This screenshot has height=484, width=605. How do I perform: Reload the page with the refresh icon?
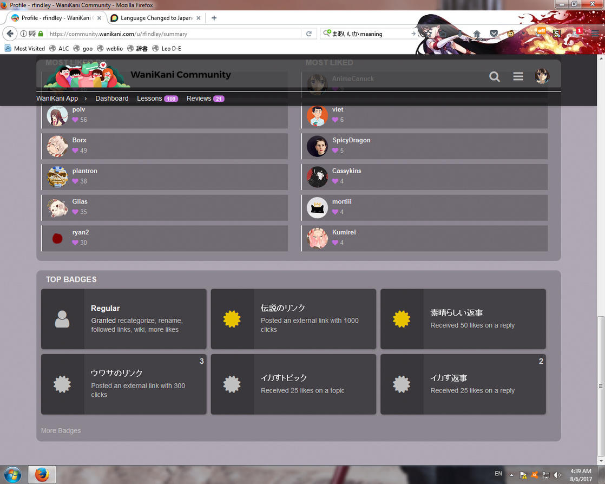coord(308,34)
